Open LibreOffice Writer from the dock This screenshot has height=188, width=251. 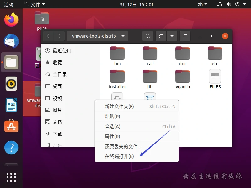11,105
